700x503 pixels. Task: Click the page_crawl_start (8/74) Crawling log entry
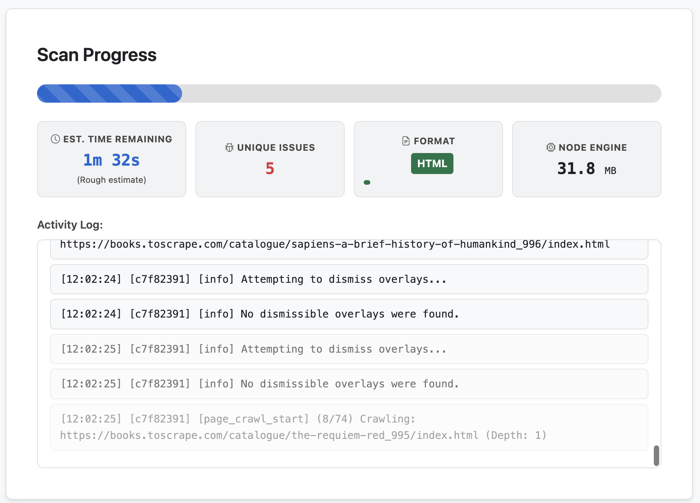[349, 427]
